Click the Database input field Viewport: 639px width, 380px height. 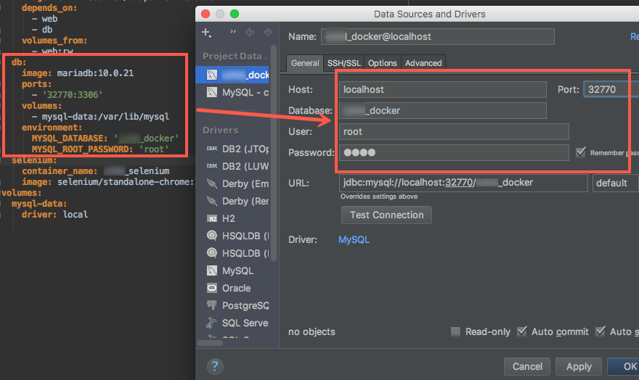[x=442, y=111]
